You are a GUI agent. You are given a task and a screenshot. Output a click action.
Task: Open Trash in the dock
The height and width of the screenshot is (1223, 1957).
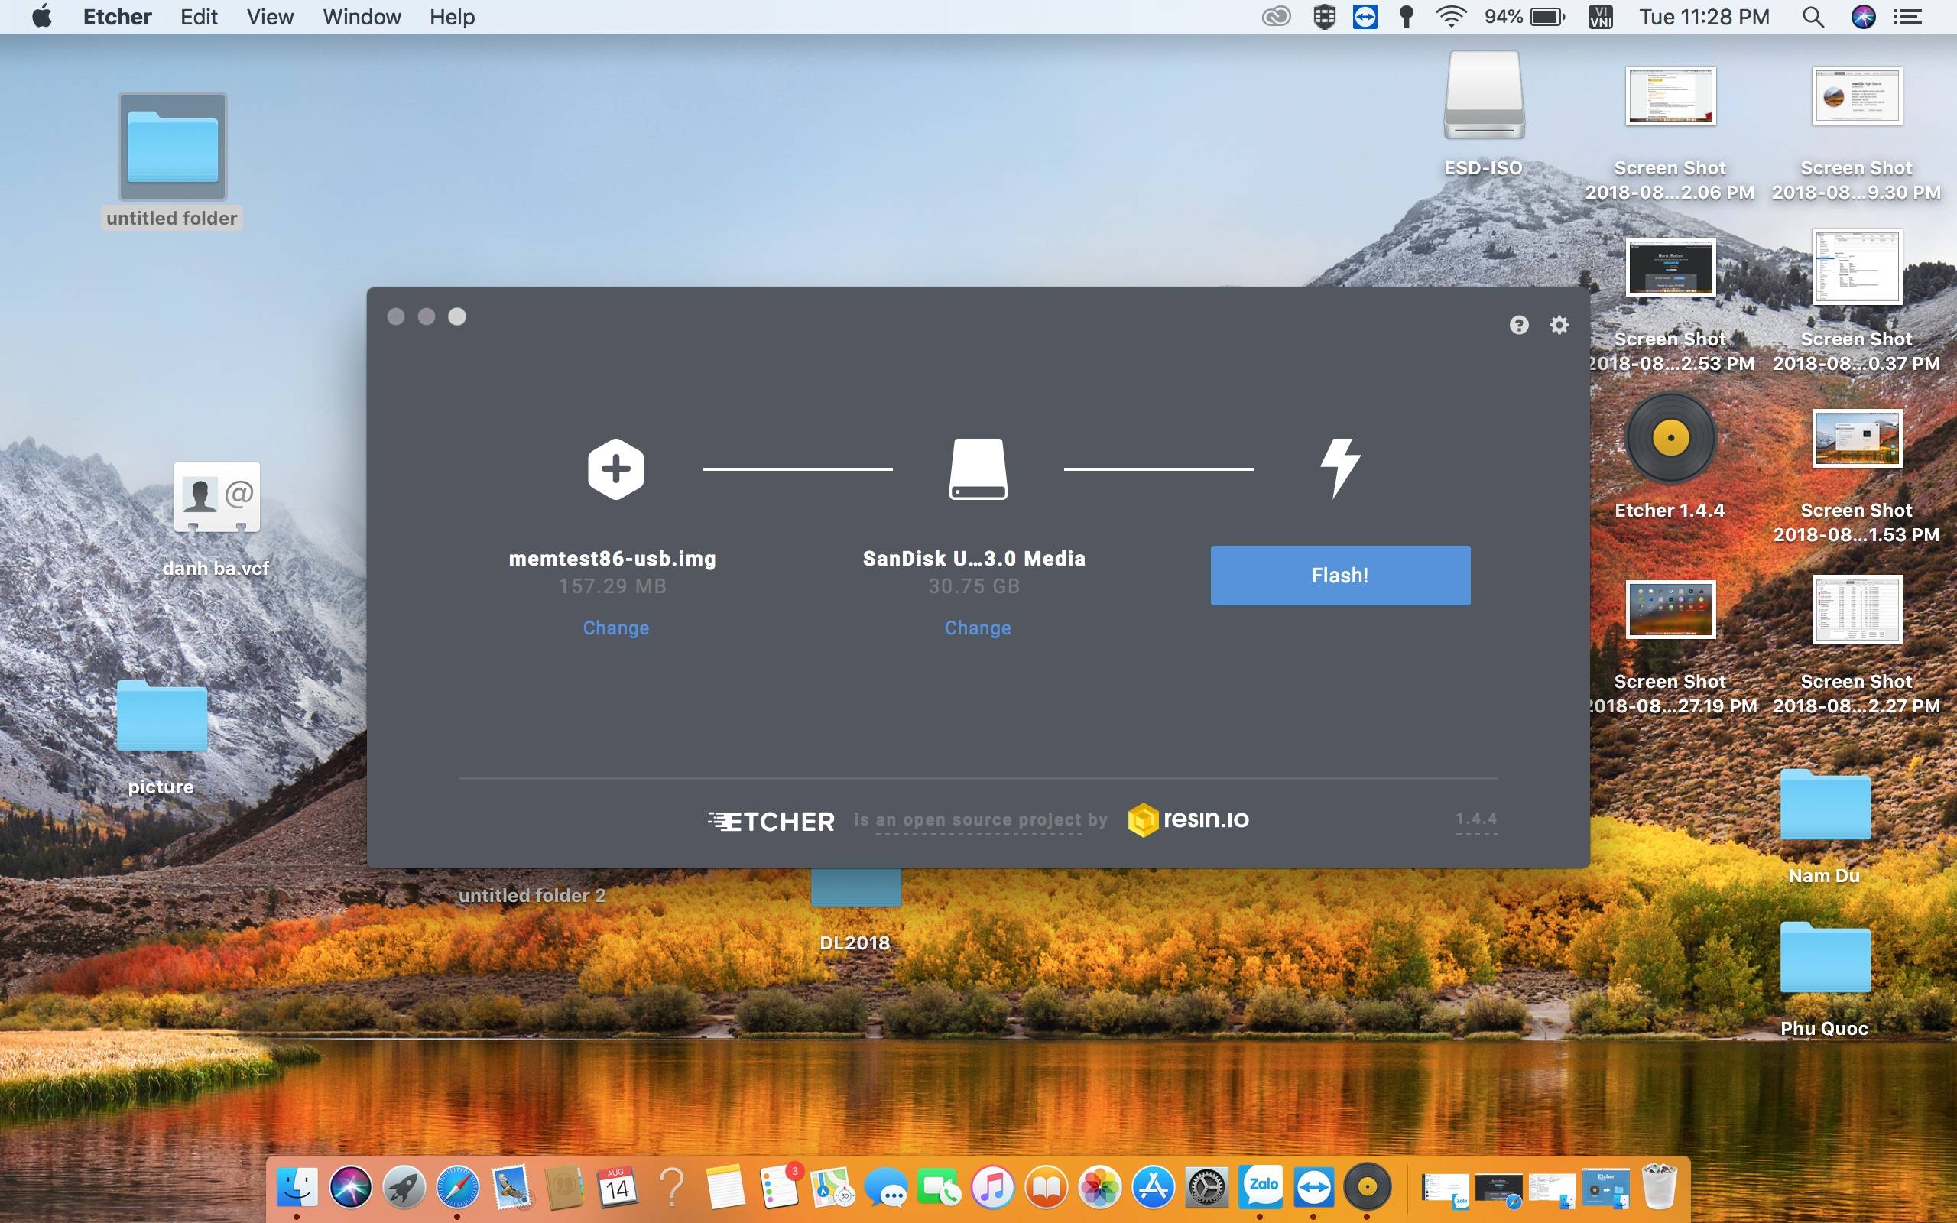1660,1187
